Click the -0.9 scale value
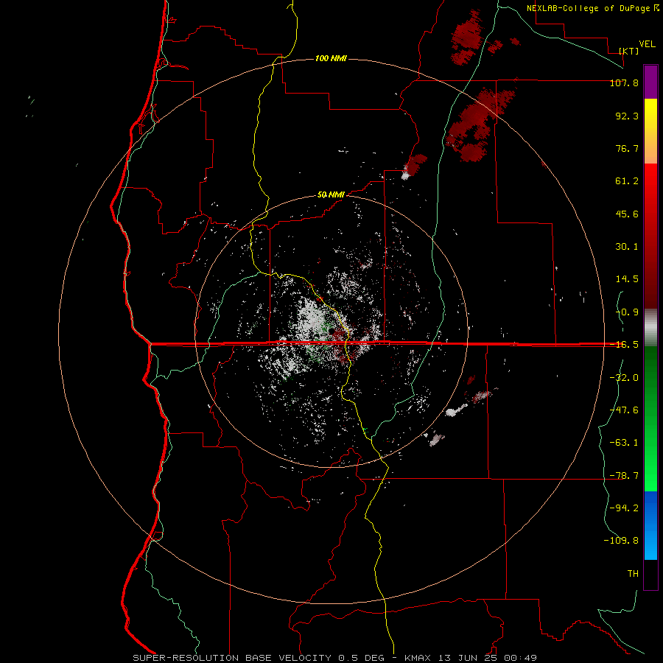This screenshot has height=663, width=663. [x=627, y=312]
